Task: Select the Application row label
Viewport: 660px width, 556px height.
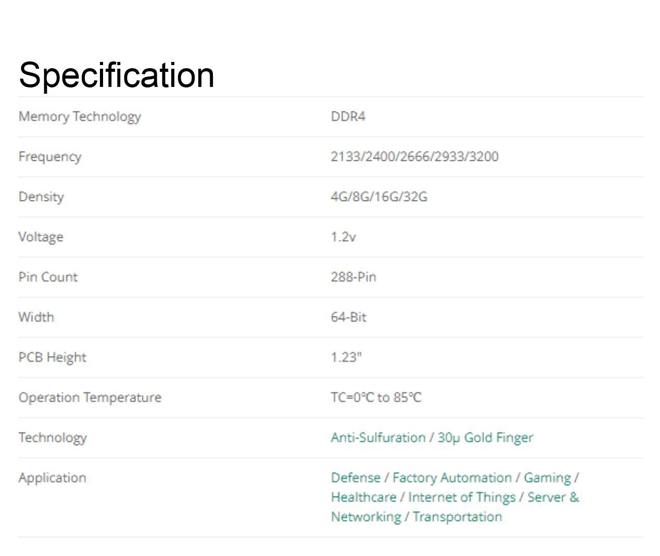Action: [52, 477]
